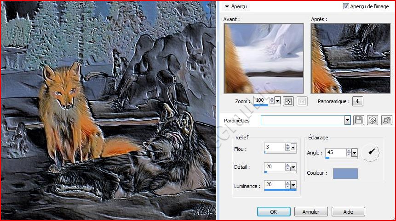
Task: Click the save preset floppy disk icon
Action: point(359,120)
